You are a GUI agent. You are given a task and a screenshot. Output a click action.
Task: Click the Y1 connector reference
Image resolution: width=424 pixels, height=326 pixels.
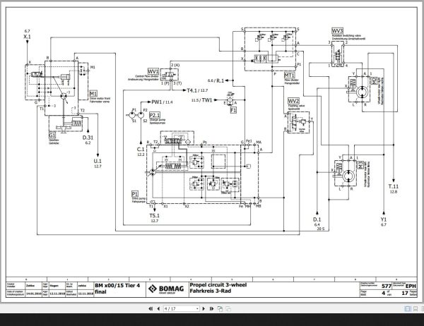tap(384, 219)
